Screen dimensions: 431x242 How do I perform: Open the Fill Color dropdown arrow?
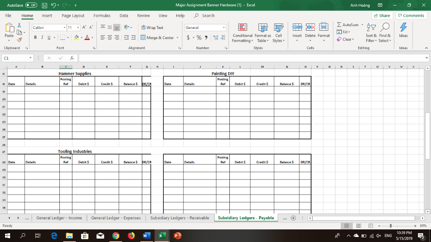click(81, 37)
